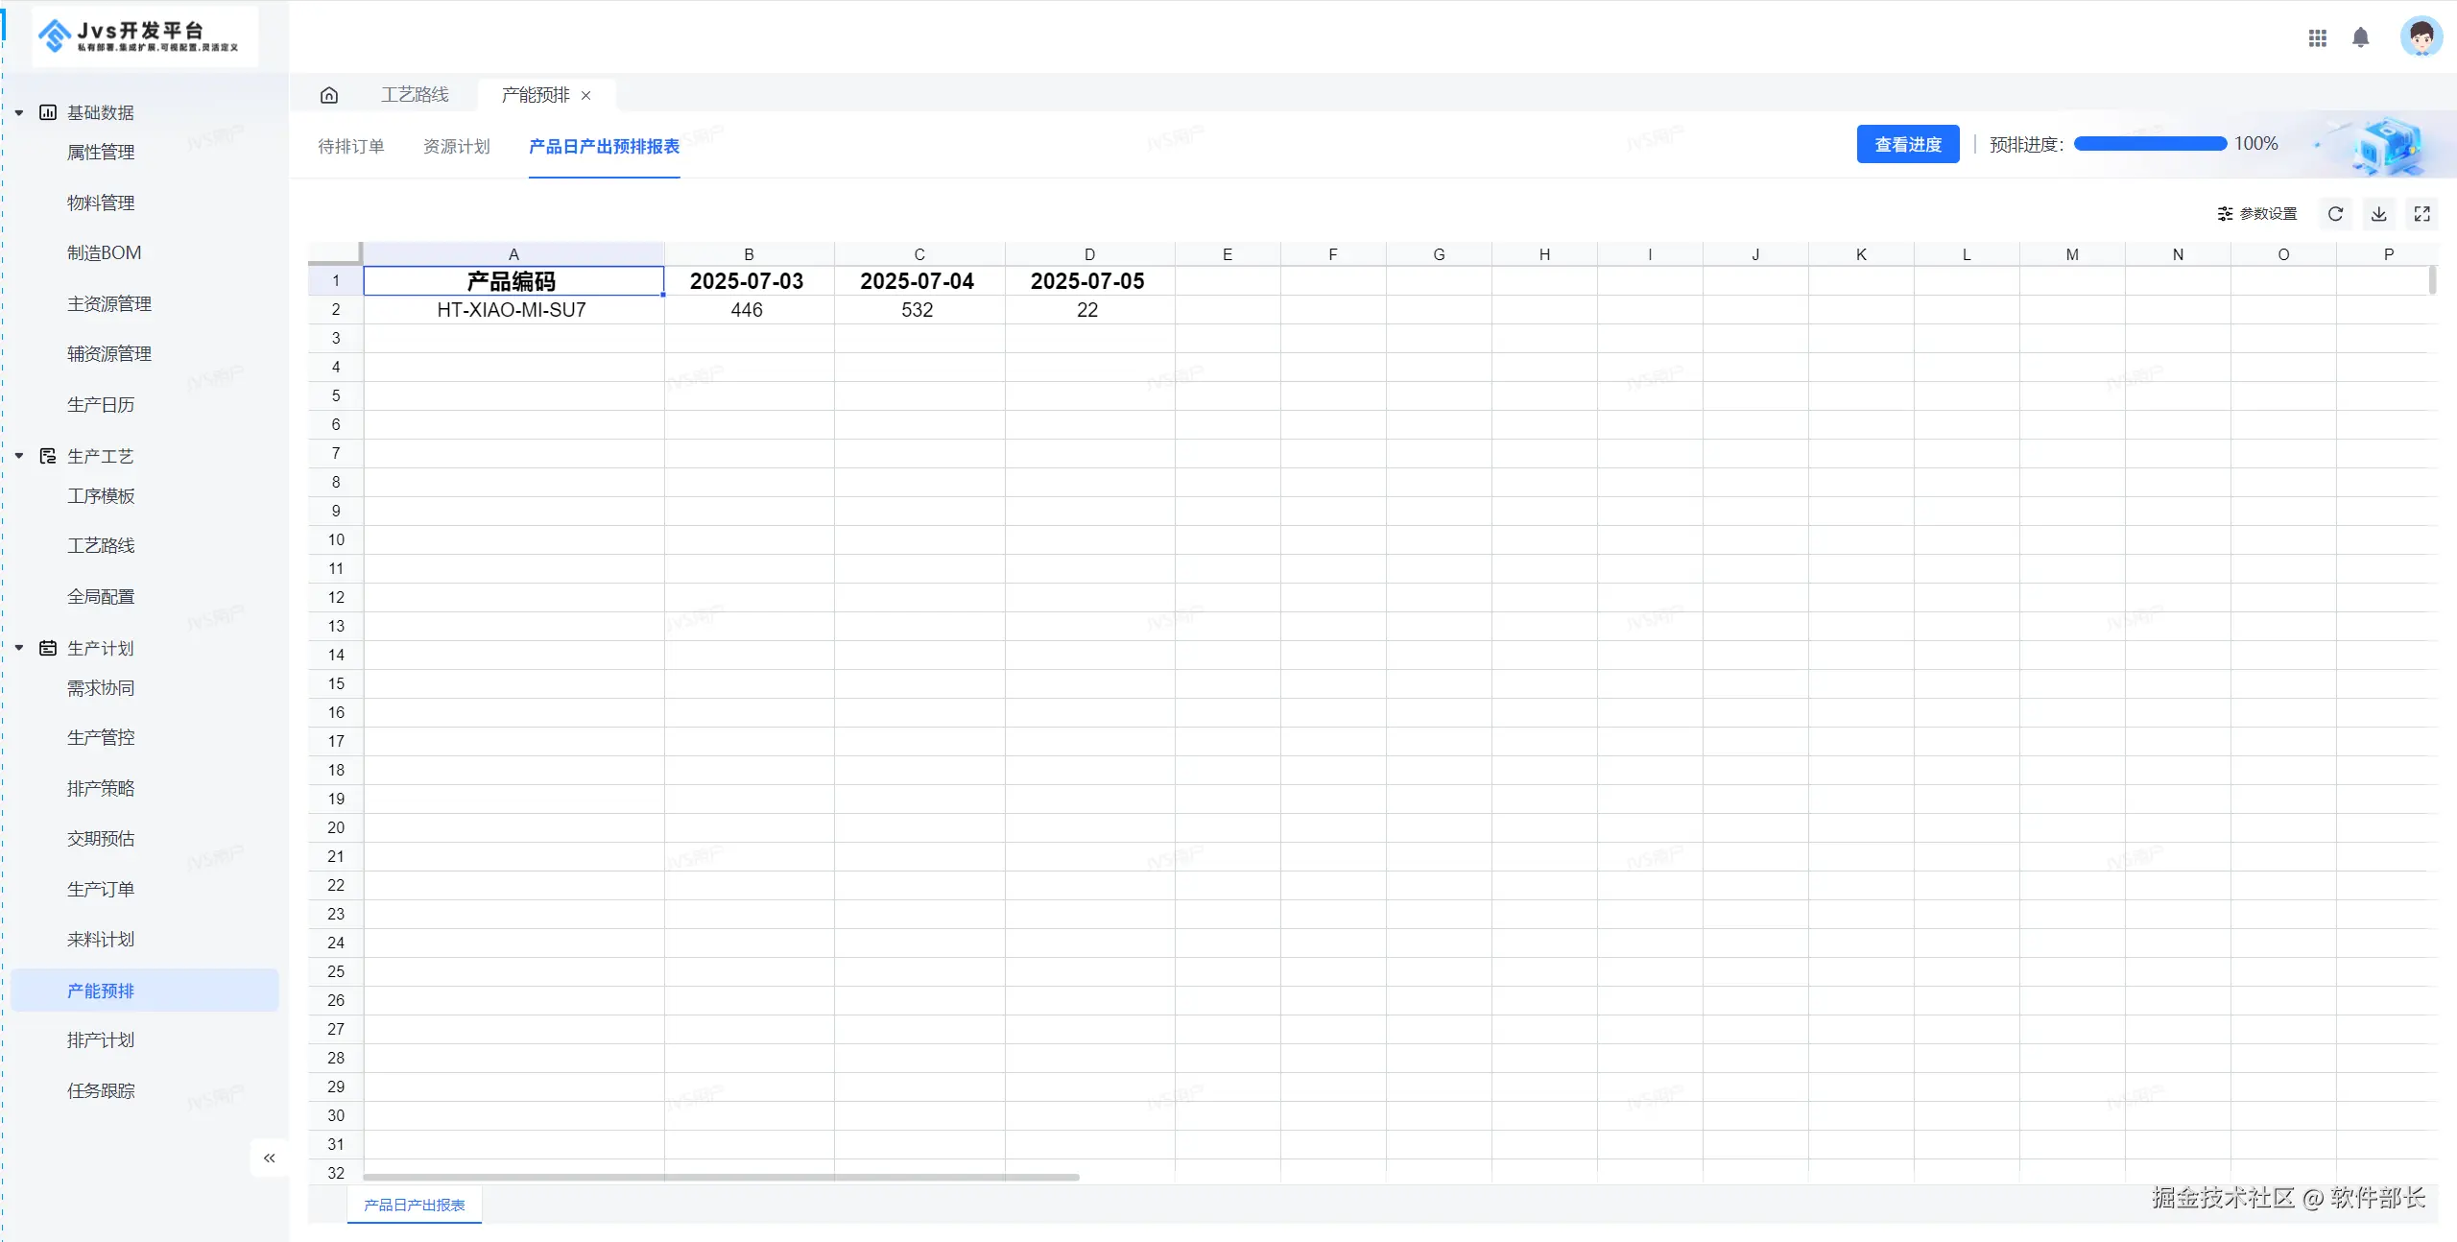
Task: Click the home icon tab
Action: tap(329, 95)
